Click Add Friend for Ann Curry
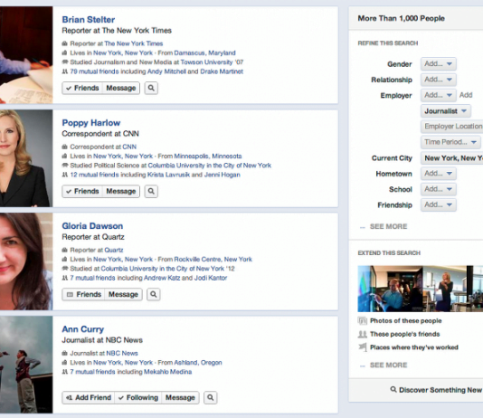 coord(89,398)
